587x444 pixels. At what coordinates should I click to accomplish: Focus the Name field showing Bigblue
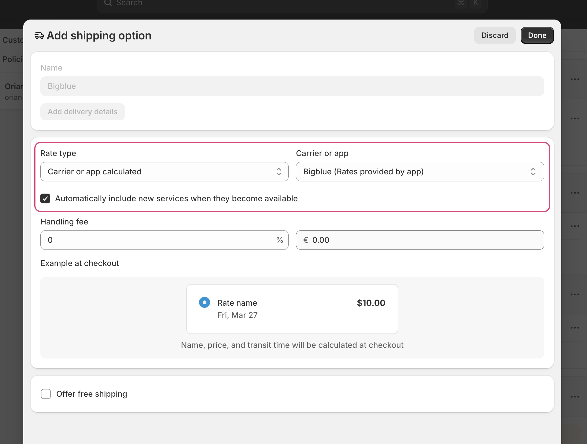pos(292,86)
